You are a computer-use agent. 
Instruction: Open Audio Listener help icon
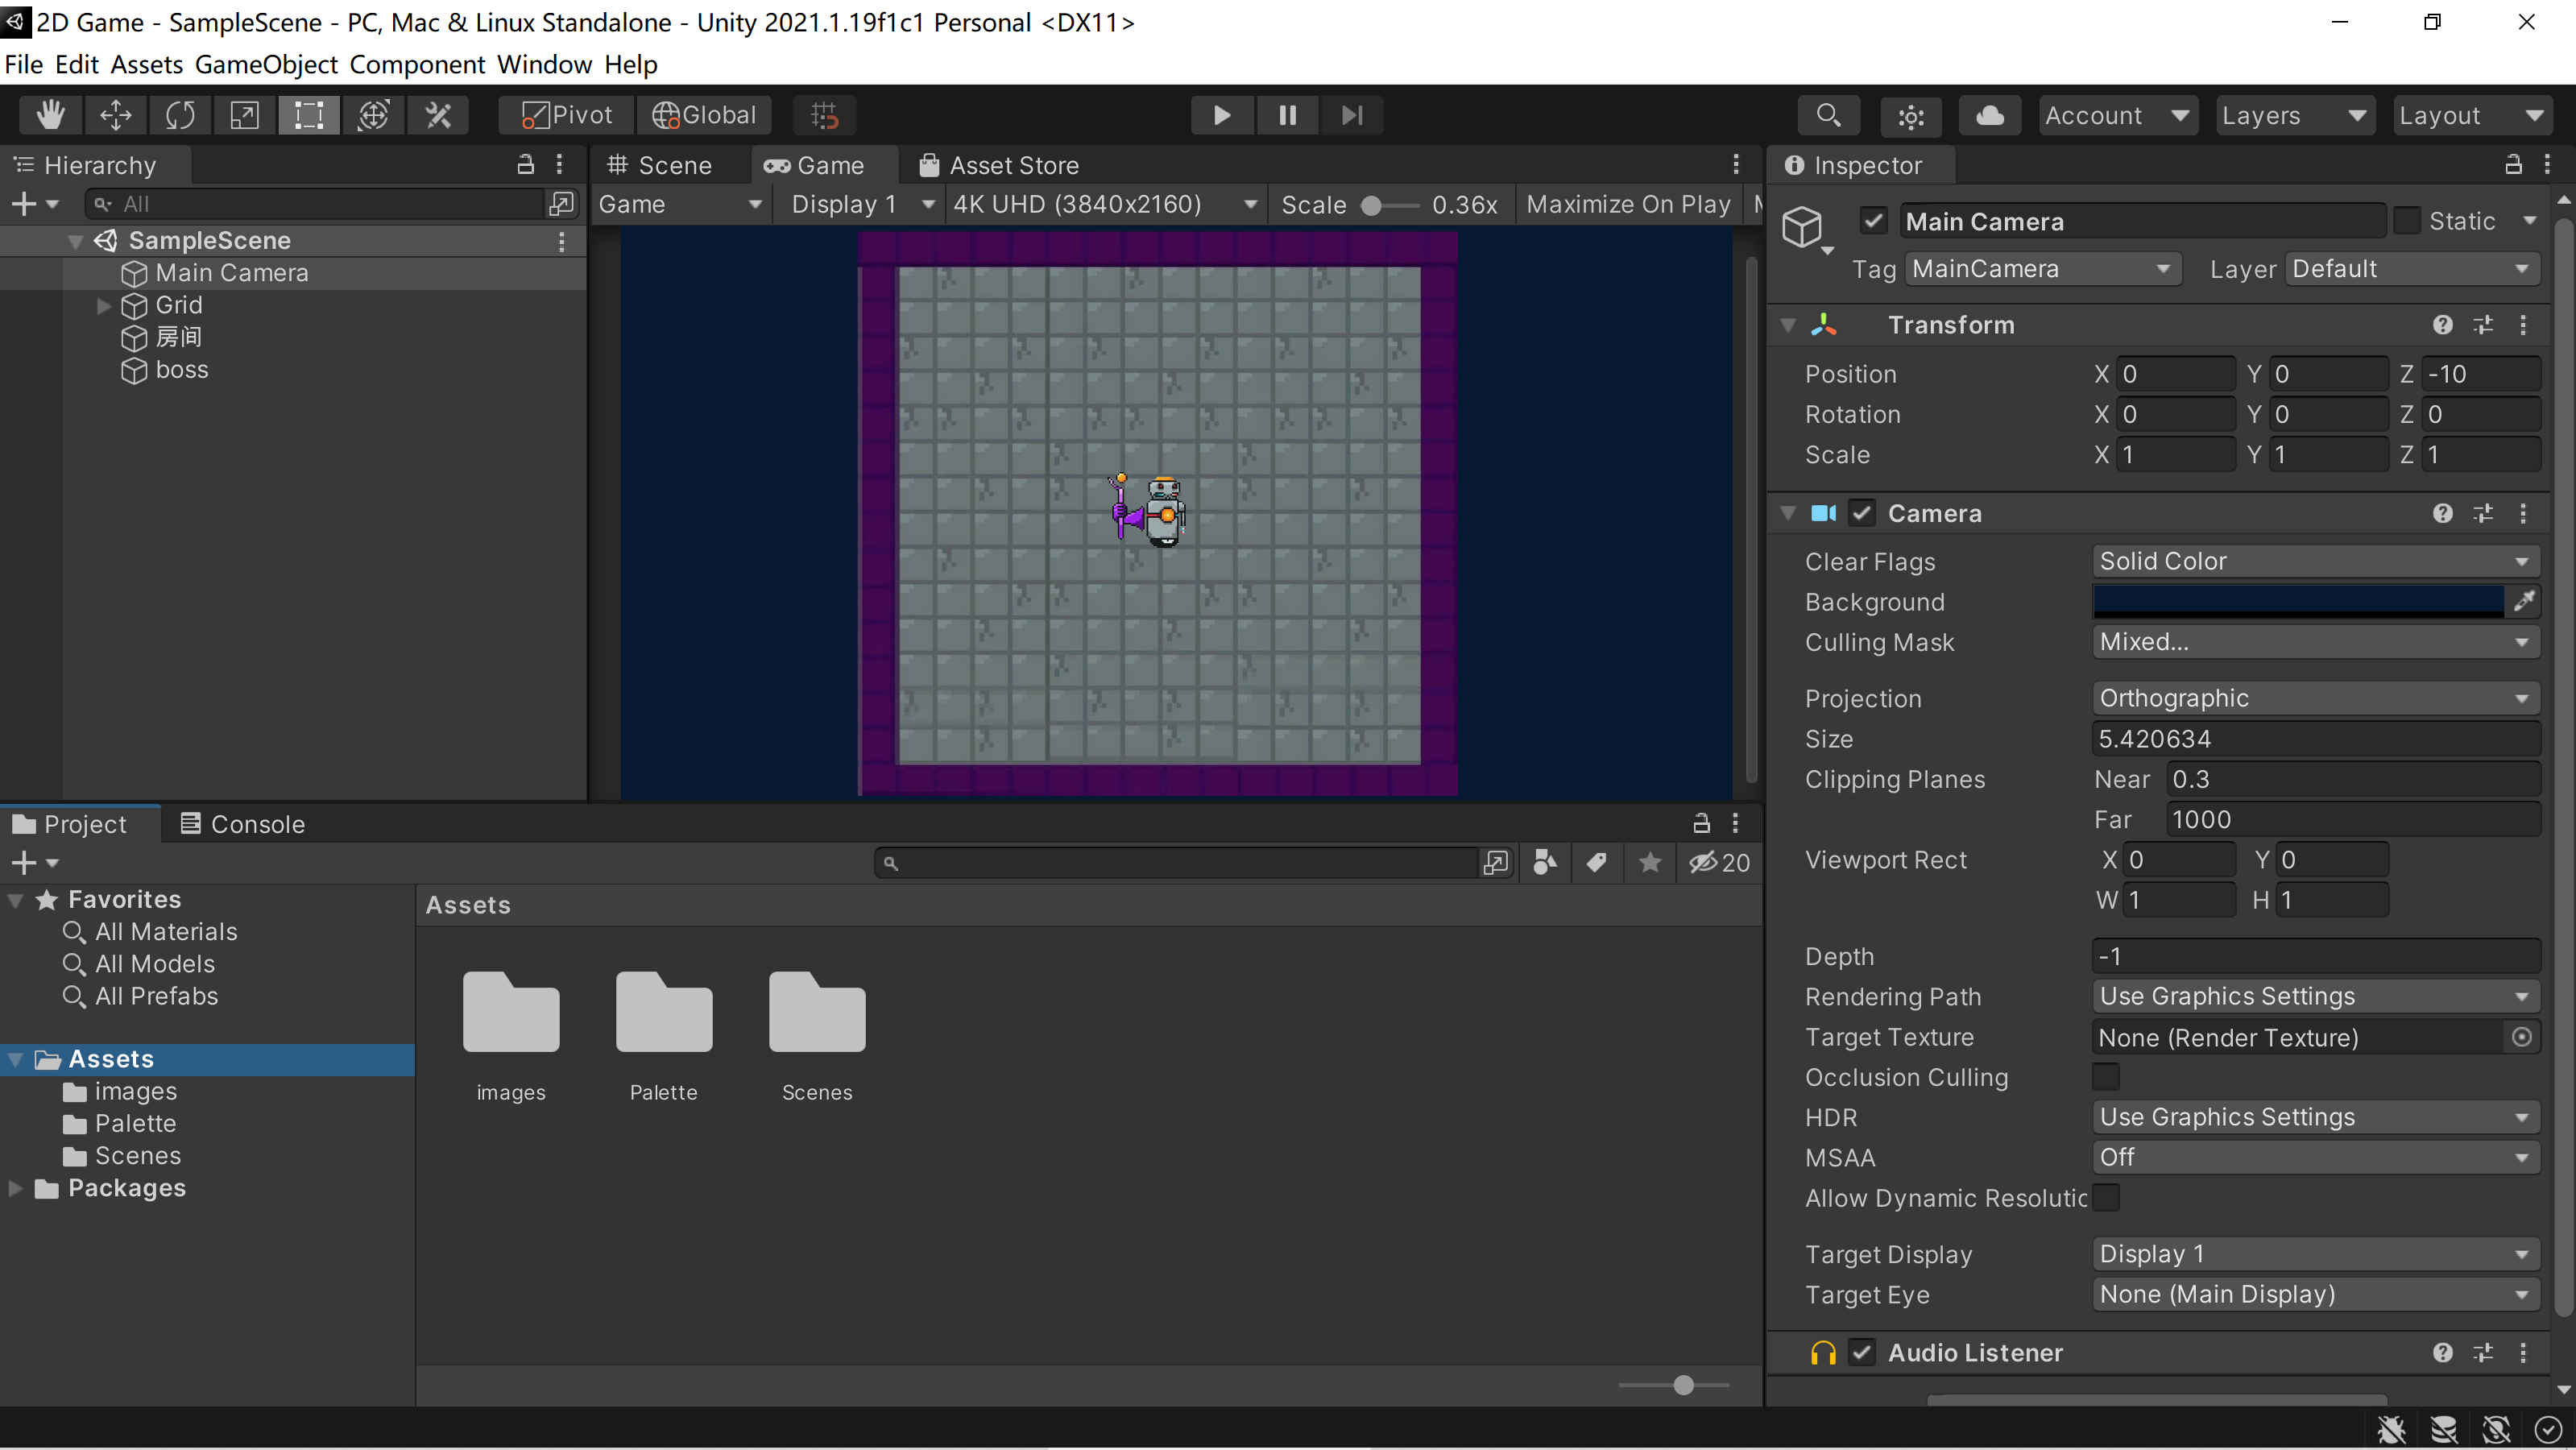tap(2443, 1353)
